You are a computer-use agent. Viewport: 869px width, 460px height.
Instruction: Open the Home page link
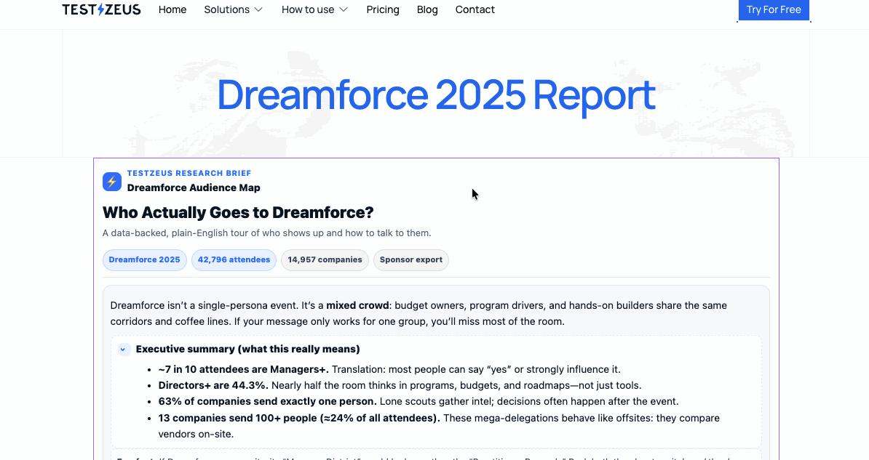point(172,9)
